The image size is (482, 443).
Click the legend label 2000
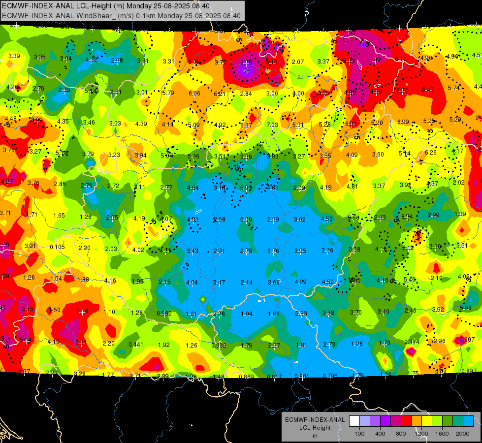point(463,434)
